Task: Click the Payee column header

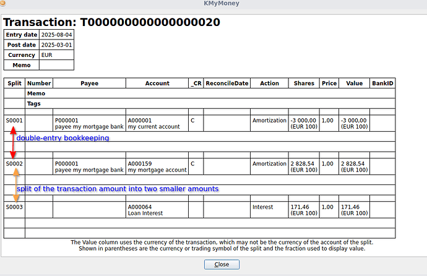Action: (x=89, y=83)
